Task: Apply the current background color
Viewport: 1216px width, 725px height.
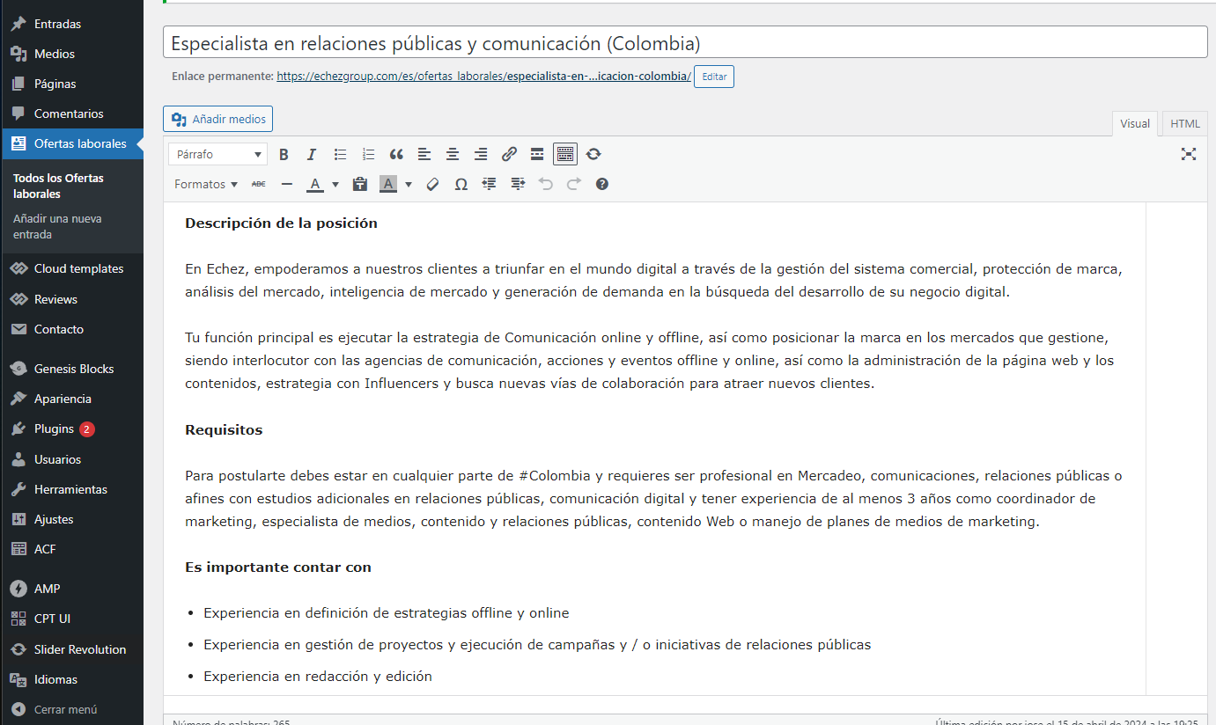Action: click(387, 184)
